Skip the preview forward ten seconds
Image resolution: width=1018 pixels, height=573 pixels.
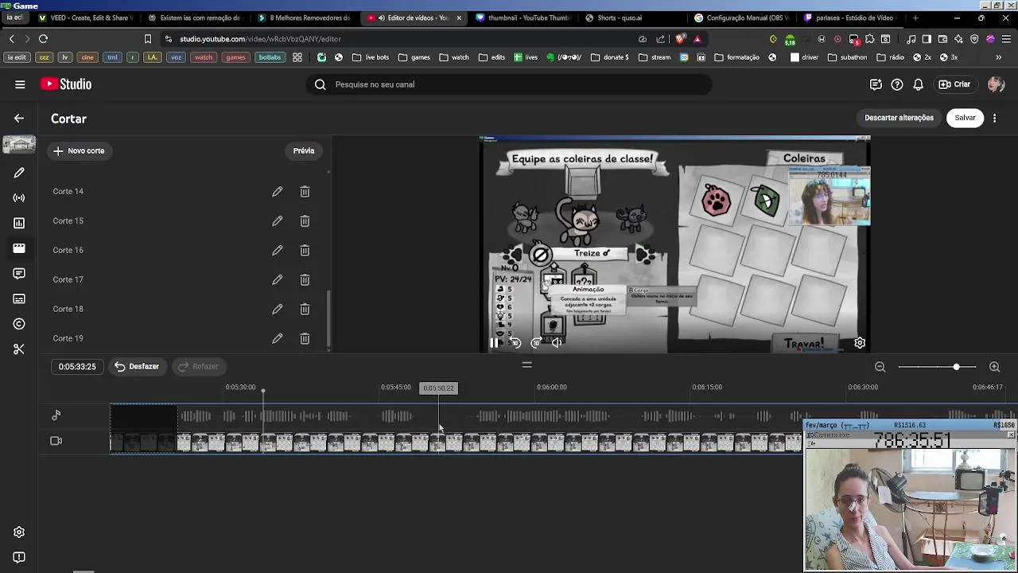coord(536,343)
